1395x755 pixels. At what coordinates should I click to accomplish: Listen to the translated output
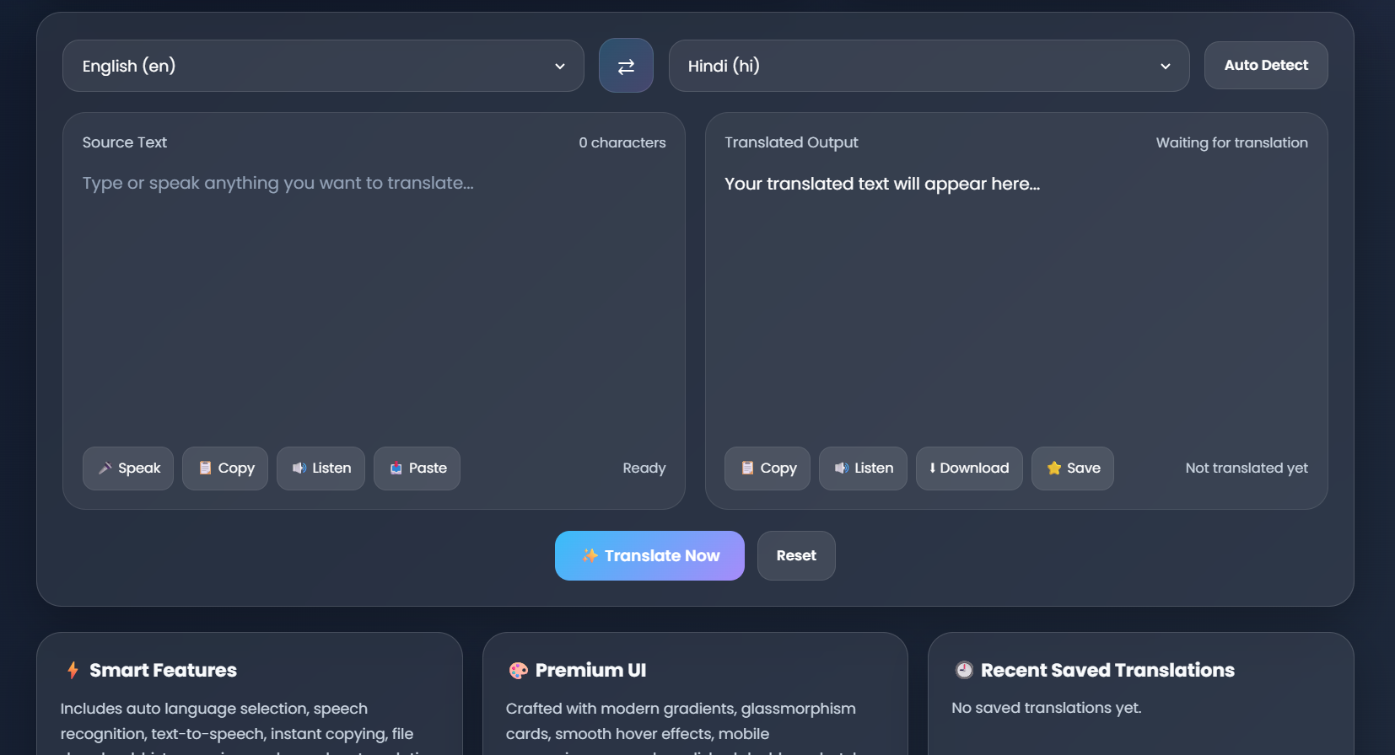863,469
